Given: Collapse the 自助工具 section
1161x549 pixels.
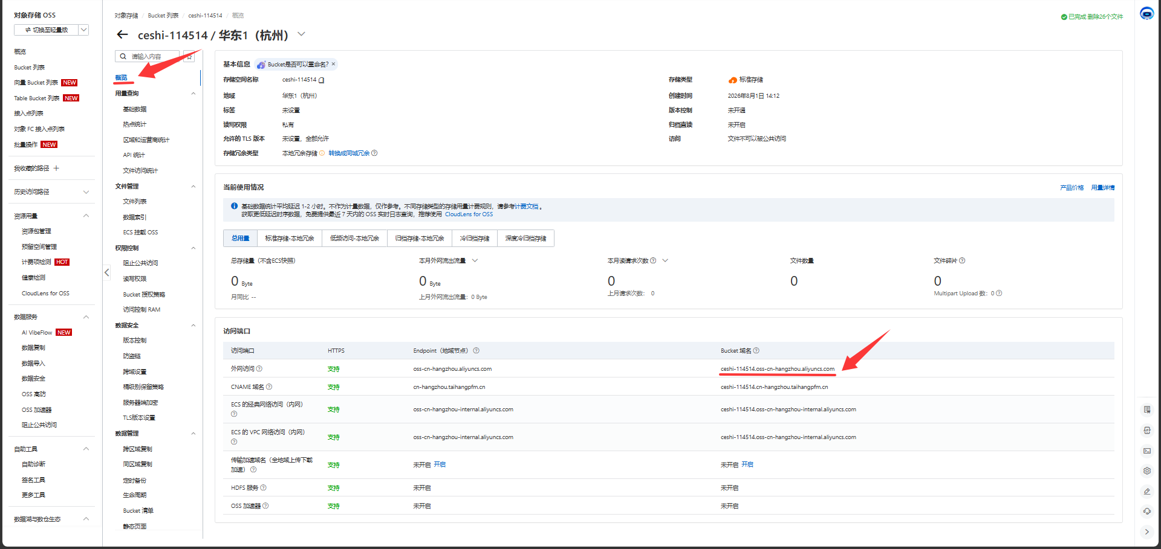Looking at the screenshot, I should [x=86, y=449].
